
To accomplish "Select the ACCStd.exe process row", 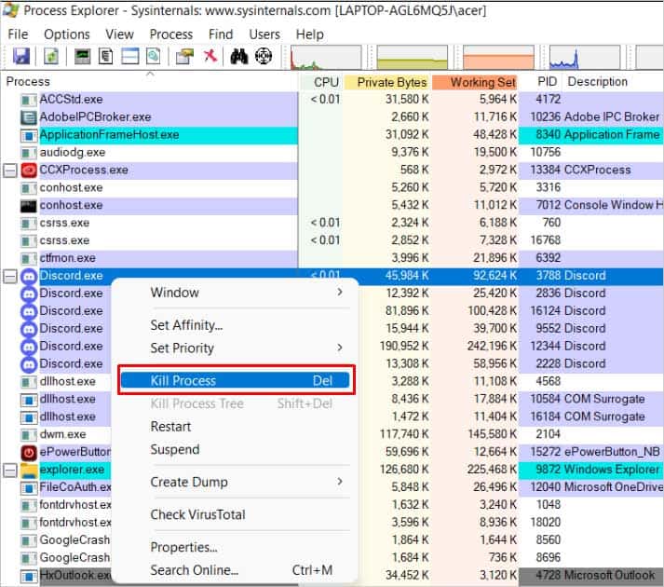I will pos(332,99).
